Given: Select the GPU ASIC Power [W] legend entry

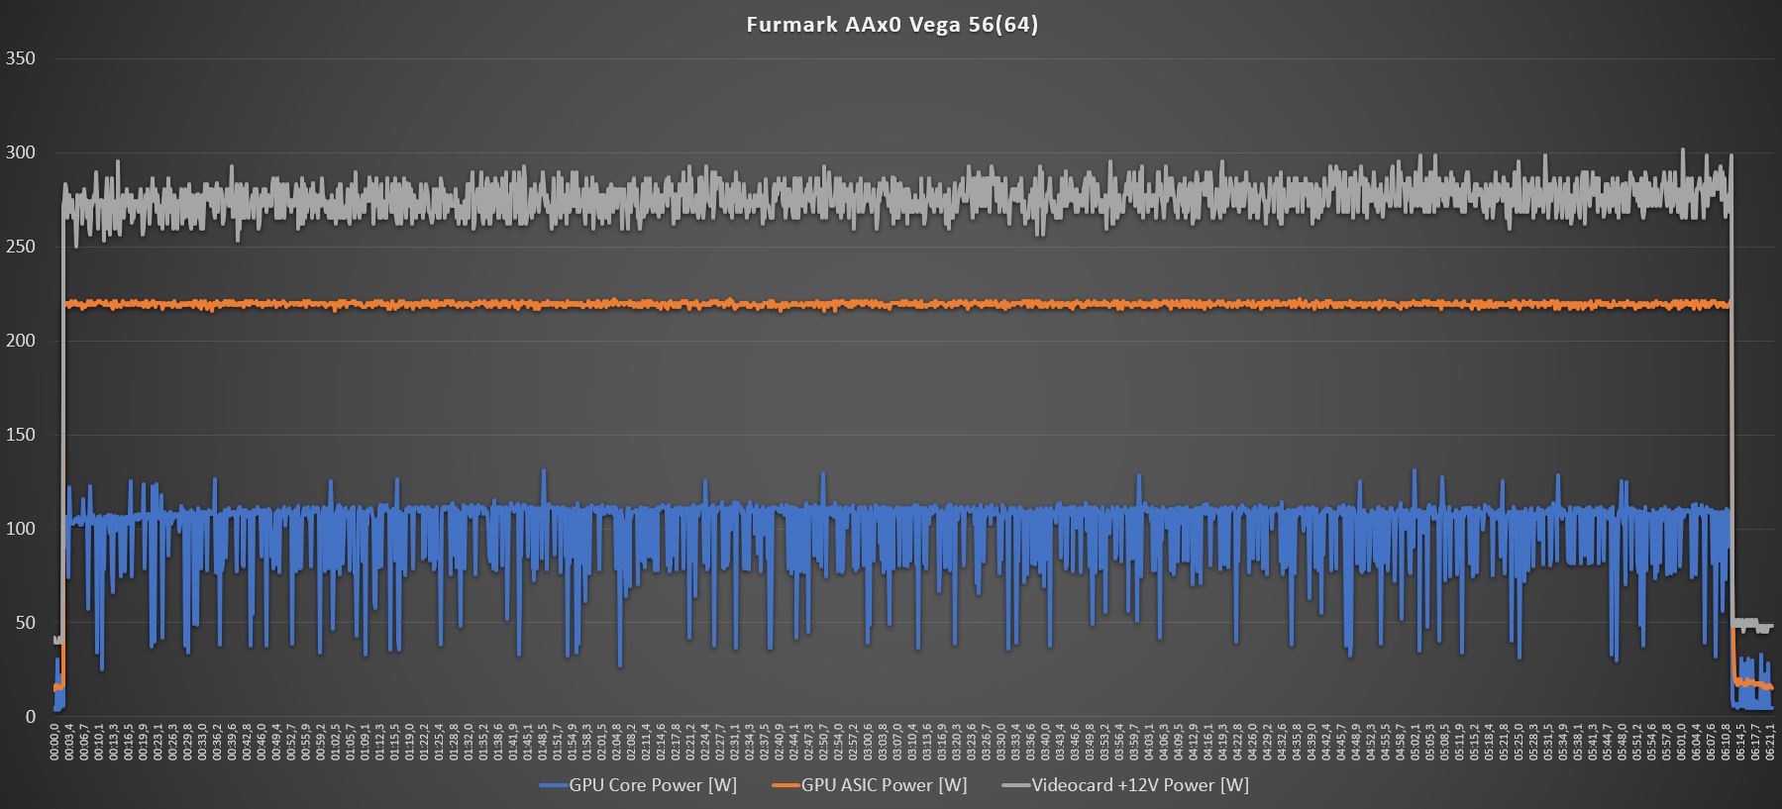Looking at the screenshot, I should [869, 785].
